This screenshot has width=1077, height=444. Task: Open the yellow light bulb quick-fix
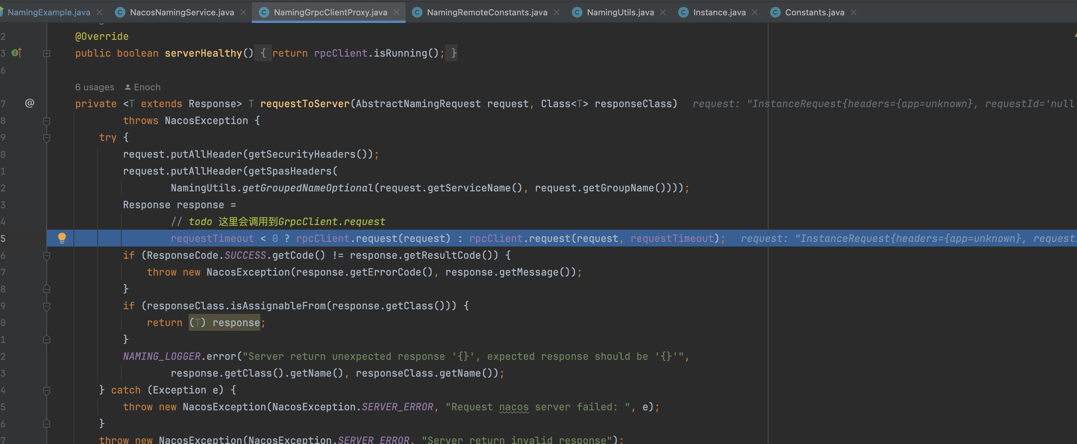[x=62, y=238]
